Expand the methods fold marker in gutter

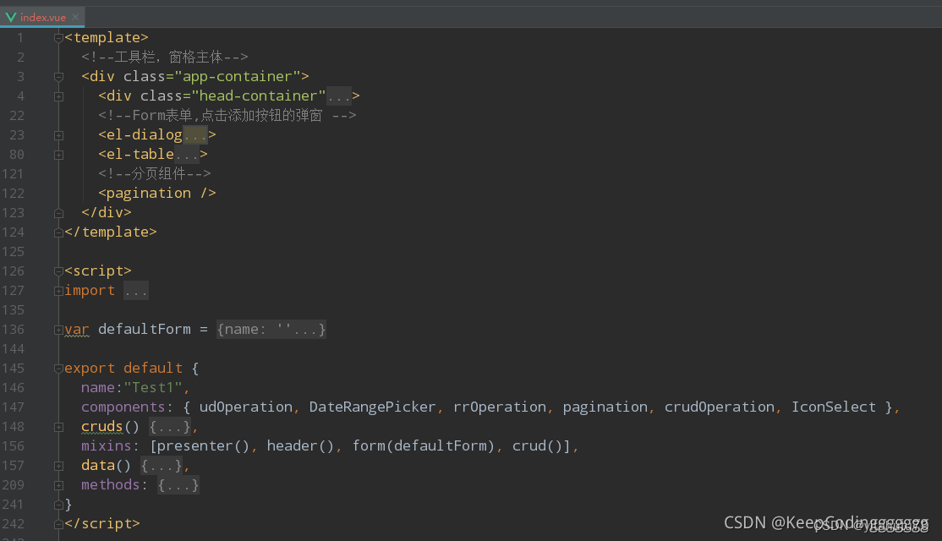click(x=58, y=484)
